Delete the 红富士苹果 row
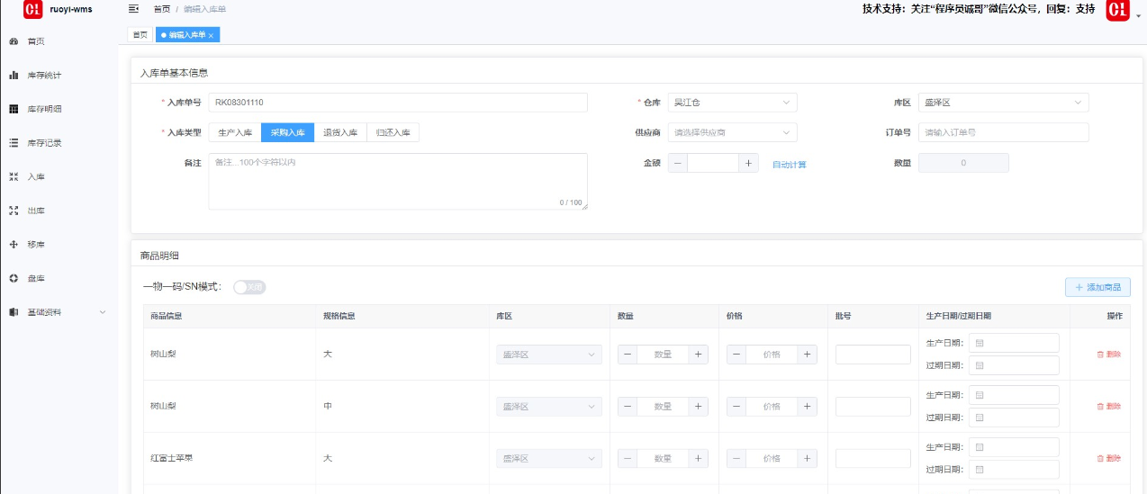Image resolution: width=1147 pixels, height=494 pixels. click(x=1109, y=459)
